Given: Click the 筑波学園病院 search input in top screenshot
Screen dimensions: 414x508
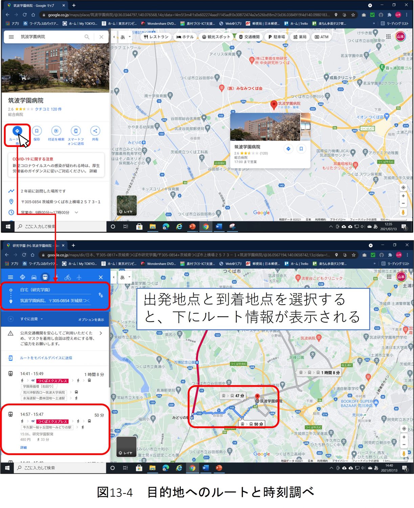Looking at the screenshot, I should 51,37.
